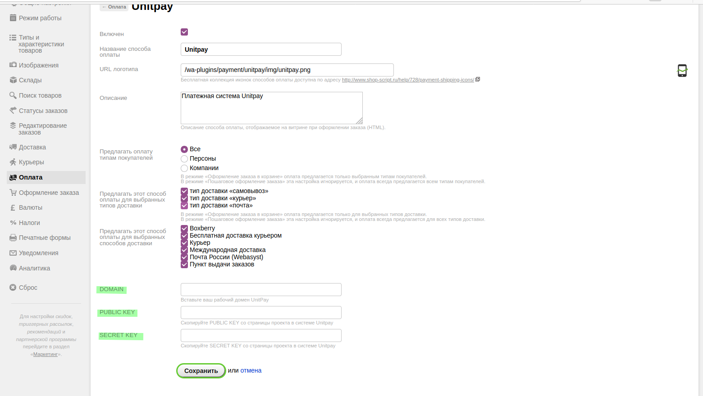Click the Склады warehouse icon in sidebar
Screen dimensions: 703x396
pos(13,80)
